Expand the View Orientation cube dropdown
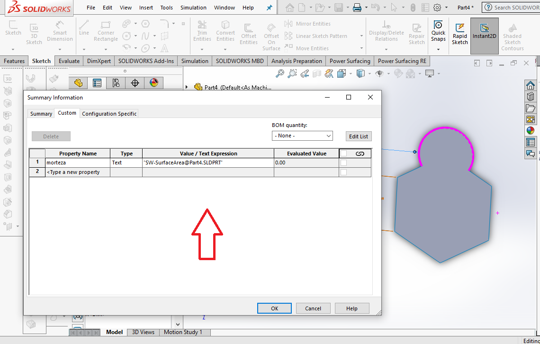540x344 pixels. [351, 74]
